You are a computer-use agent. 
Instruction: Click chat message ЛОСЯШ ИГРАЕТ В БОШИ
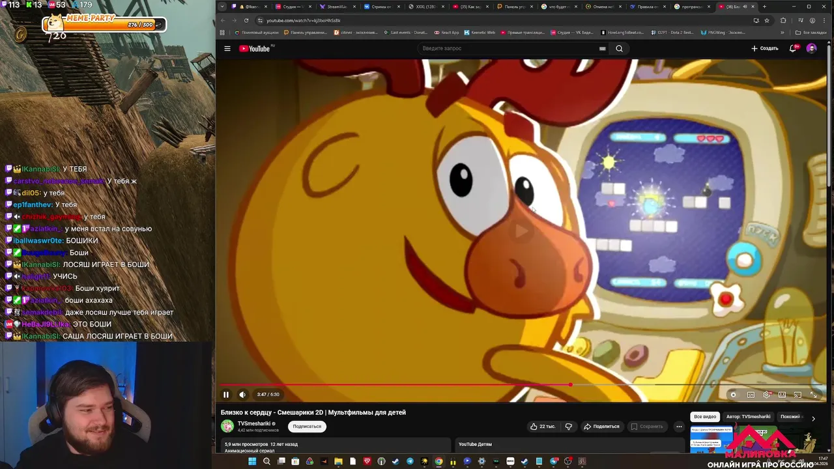coord(107,264)
